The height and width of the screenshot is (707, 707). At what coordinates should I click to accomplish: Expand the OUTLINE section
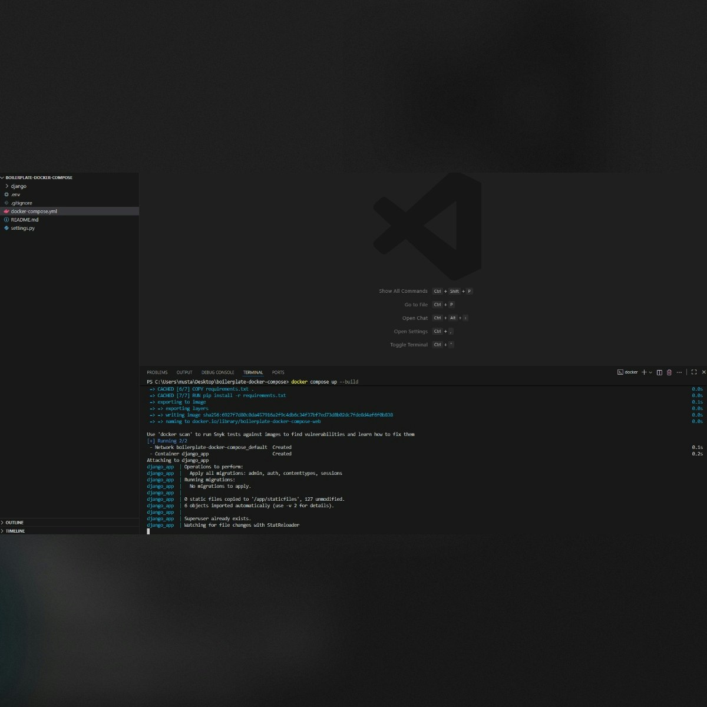tap(15, 522)
